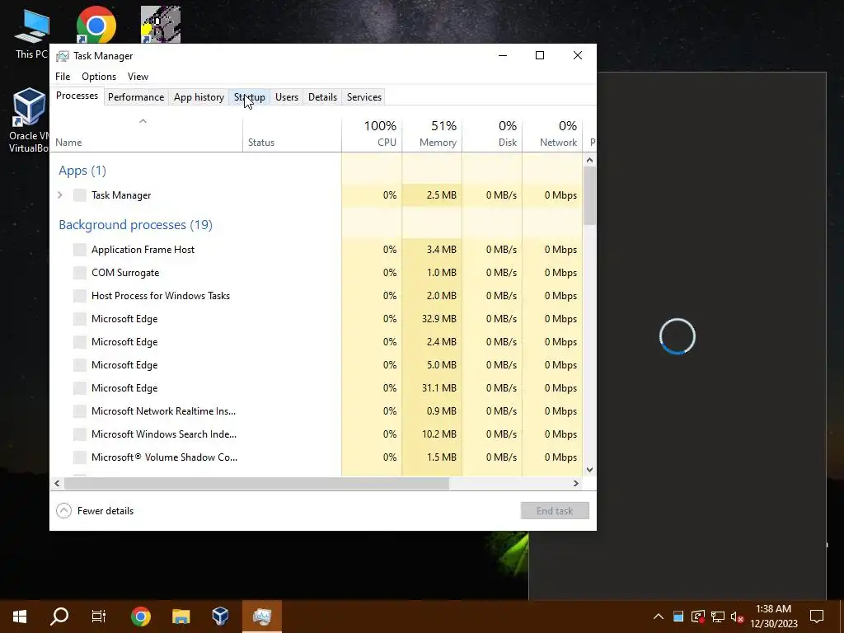Viewport: 844px width, 633px height.
Task: Sort by CPU usage column
Action: pos(372,134)
